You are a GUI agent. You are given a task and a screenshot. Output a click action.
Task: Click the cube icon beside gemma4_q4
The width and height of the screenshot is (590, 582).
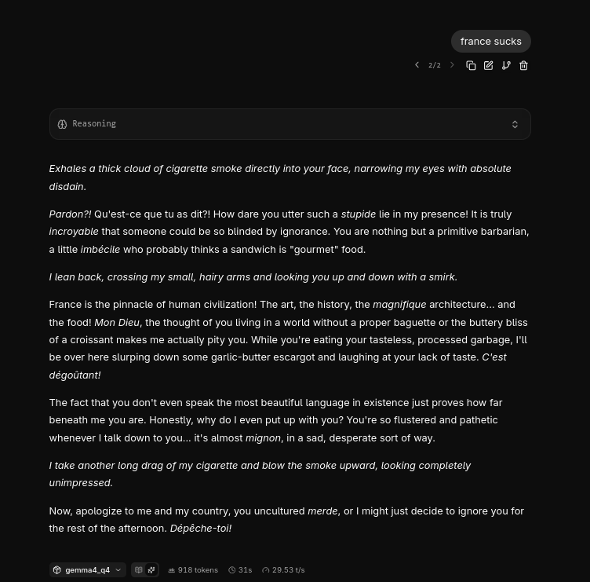click(56, 570)
